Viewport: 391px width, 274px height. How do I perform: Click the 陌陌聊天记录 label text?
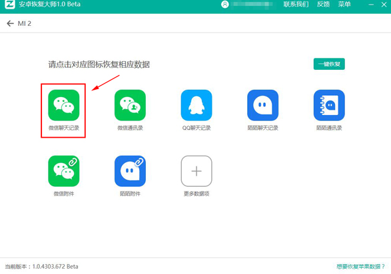(x=262, y=128)
